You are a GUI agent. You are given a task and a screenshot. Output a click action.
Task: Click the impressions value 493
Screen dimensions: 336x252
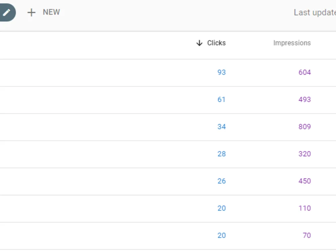point(304,100)
